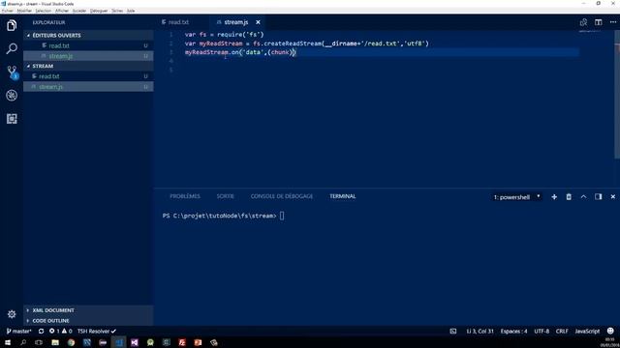Click the terminal icon in the status bar
The image size is (620, 348).
[453, 331]
